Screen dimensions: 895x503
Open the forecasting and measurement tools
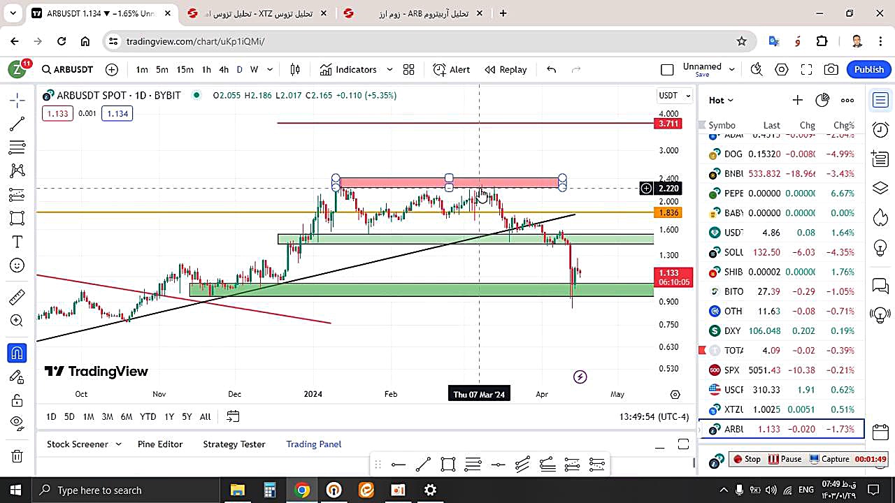(17, 194)
